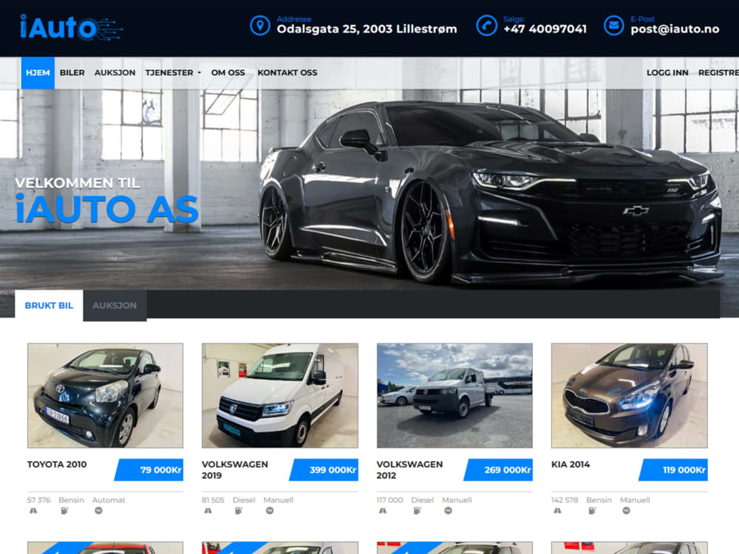
Task: Open the brown Kia car photo
Action: point(630,395)
